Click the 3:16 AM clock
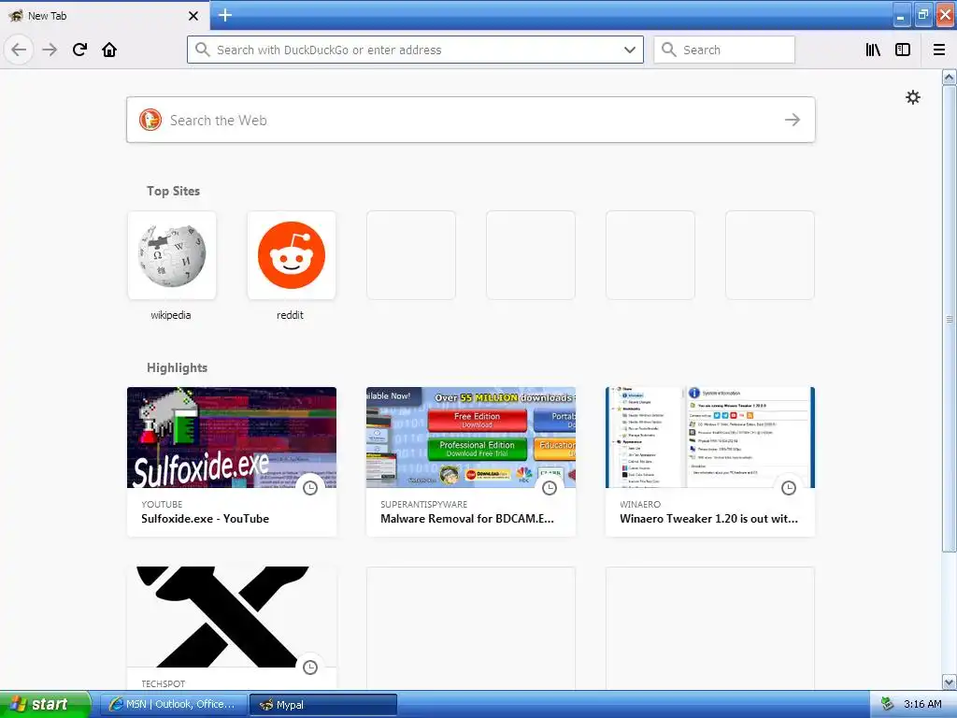 922,704
